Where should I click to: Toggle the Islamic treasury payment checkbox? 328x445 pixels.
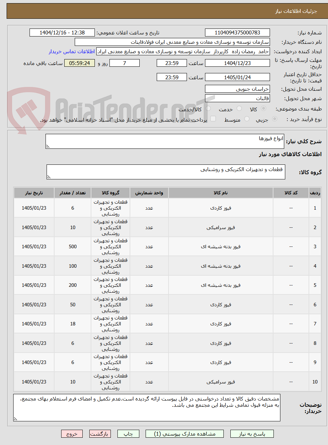pos(213,119)
